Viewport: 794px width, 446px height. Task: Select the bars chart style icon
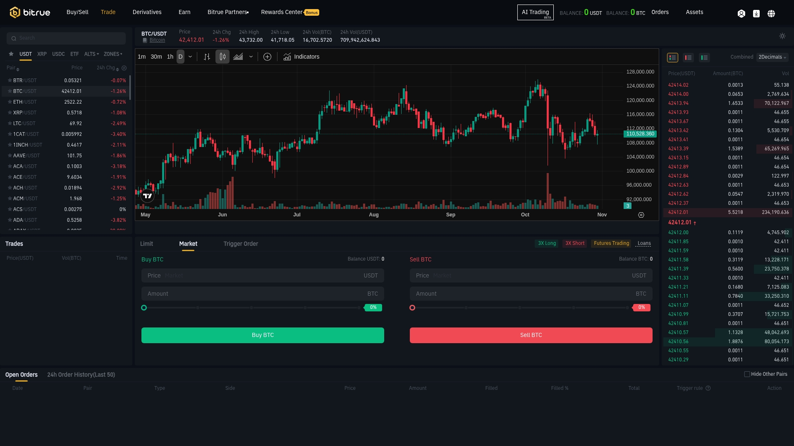207,57
